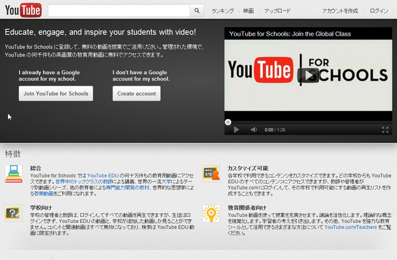Enter fullscreen with the expand icon
The height and width of the screenshot is (260, 397).
[385, 130]
